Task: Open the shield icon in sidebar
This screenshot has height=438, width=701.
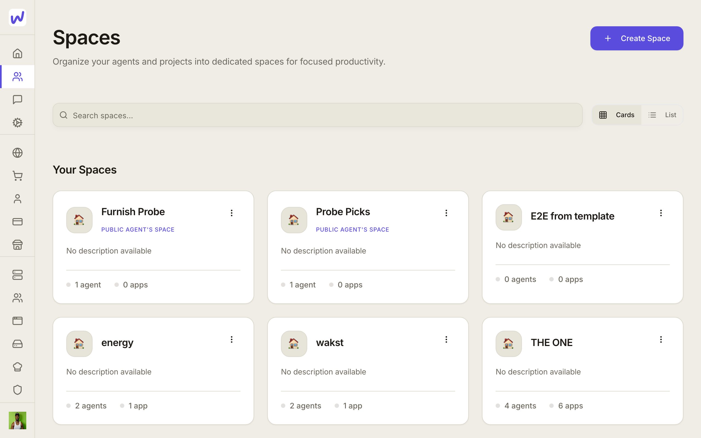Action: click(17, 390)
